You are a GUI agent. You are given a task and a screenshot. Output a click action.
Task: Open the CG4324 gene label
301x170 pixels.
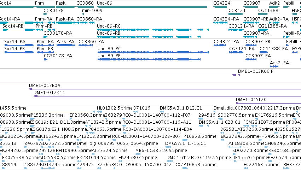[222, 3]
